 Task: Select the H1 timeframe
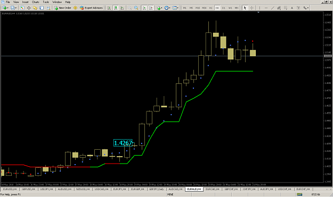(210, 8)
